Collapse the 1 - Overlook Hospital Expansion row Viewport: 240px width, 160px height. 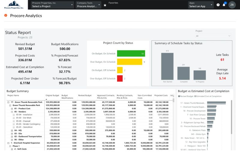click(x=8, y=143)
